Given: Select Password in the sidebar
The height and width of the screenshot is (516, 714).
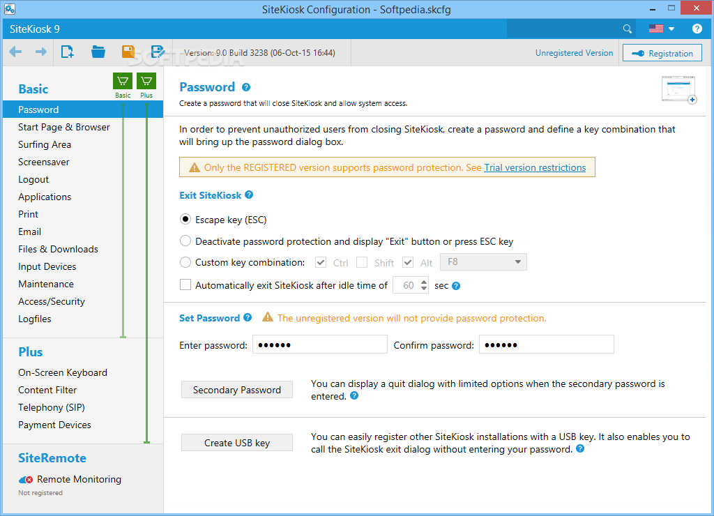Looking at the screenshot, I should [x=83, y=109].
